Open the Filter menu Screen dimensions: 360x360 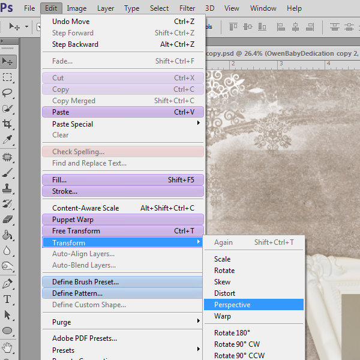click(x=187, y=8)
